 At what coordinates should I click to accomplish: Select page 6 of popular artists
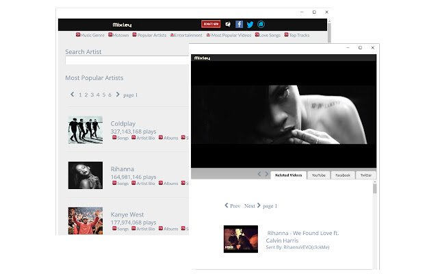pyautogui.click(x=109, y=95)
